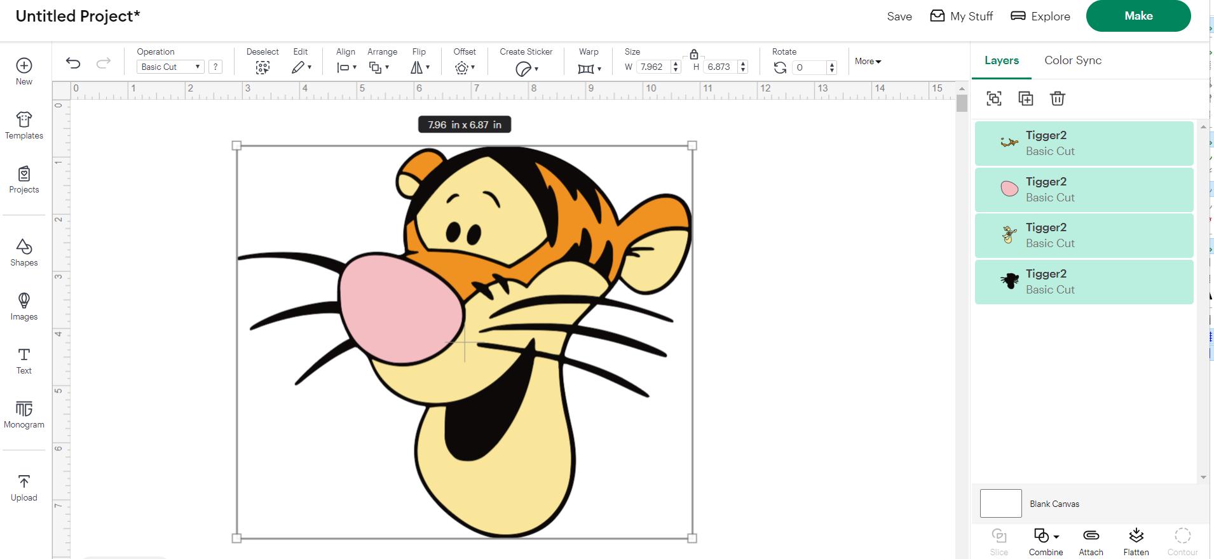The height and width of the screenshot is (559, 1214).
Task: Click the Contour tool
Action: 1182,541
